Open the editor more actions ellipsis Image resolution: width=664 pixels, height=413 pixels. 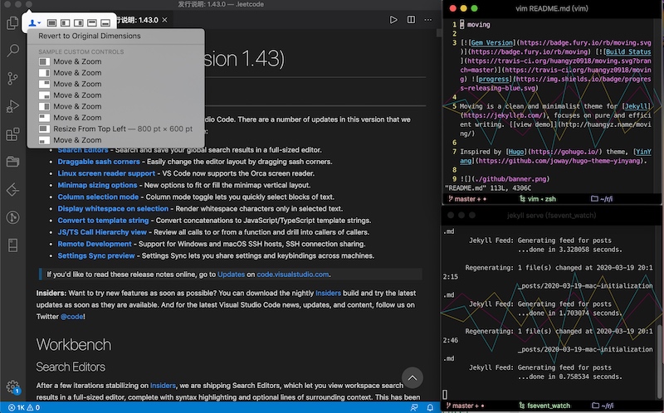pyautogui.click(x=428, y=20)
